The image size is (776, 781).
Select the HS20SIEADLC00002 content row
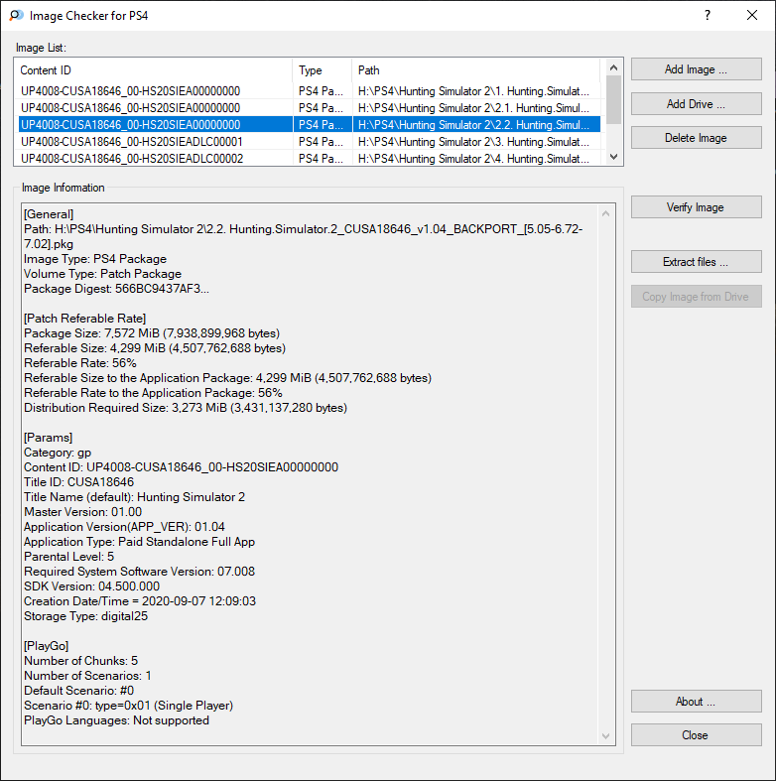[x=310, y=159]
